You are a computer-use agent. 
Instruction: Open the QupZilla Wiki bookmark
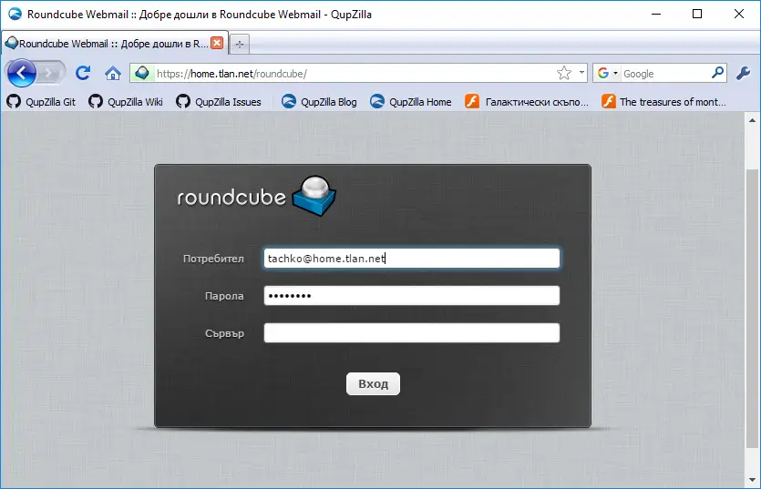click(126, 102)
